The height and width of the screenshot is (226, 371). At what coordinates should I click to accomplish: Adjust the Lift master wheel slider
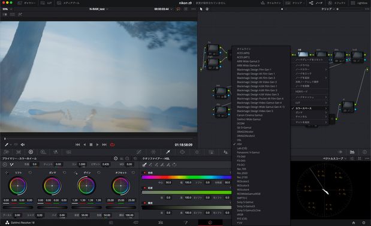pyautogui.click(x=18, y=207)
